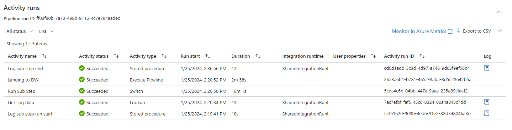This screenshot has width=512, height=130.
Task: Select activity run ID 5cdc4c6b-04bb-447a-9aae-235a89cfaaf2
Action: click(x=426, y=91)
